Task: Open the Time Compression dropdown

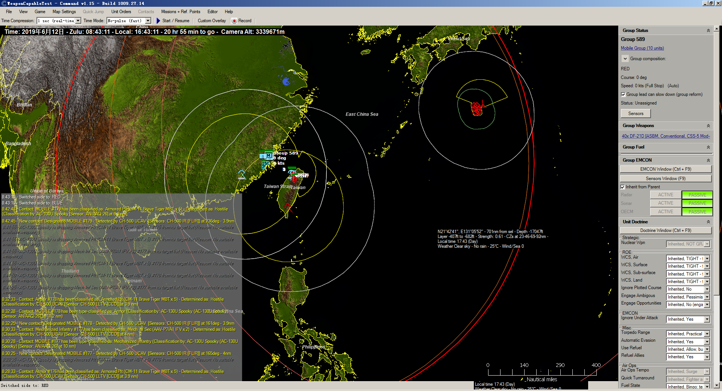Action: coord(78,21)
